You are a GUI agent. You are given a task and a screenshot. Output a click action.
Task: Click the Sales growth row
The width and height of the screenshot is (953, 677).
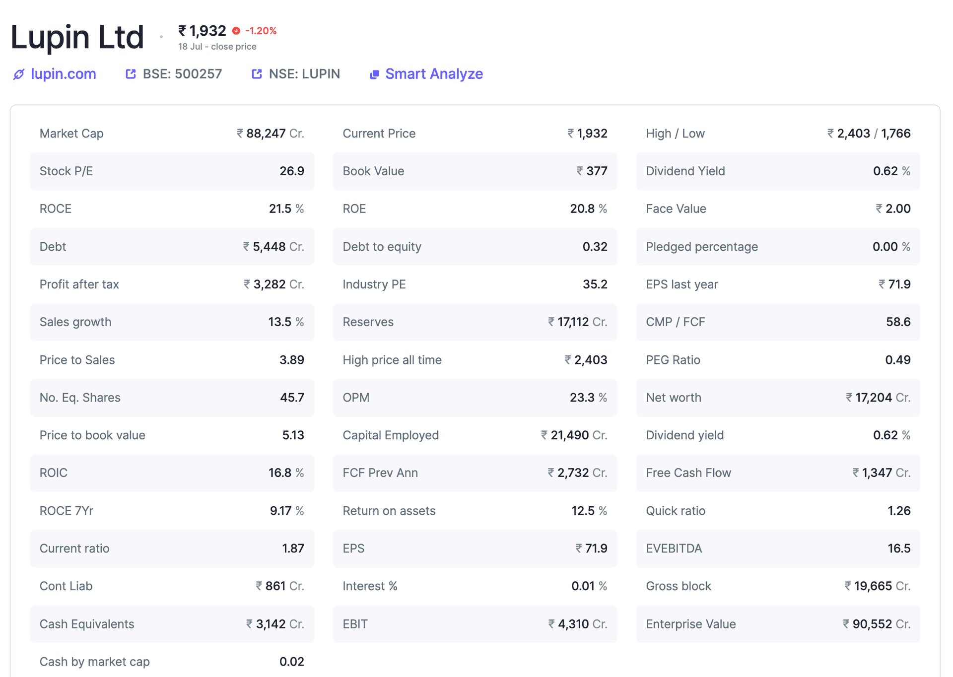coord(172,322)
